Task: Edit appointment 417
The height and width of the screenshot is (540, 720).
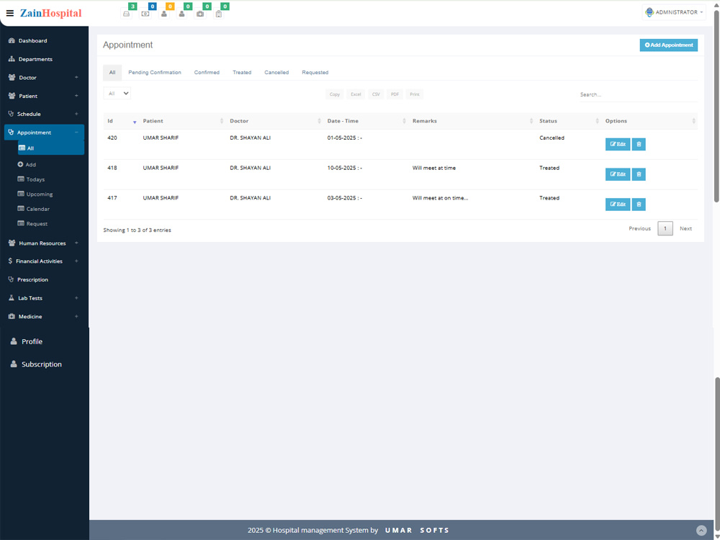Action: (618, 204)
